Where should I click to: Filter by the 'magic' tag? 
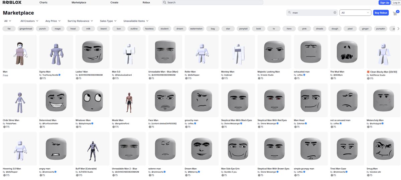[x=58, y=29]
